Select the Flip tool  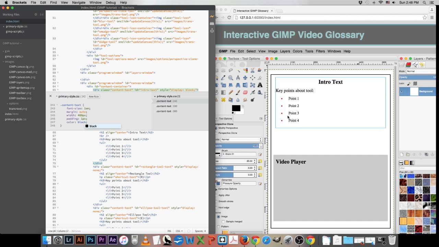point(245,85)
